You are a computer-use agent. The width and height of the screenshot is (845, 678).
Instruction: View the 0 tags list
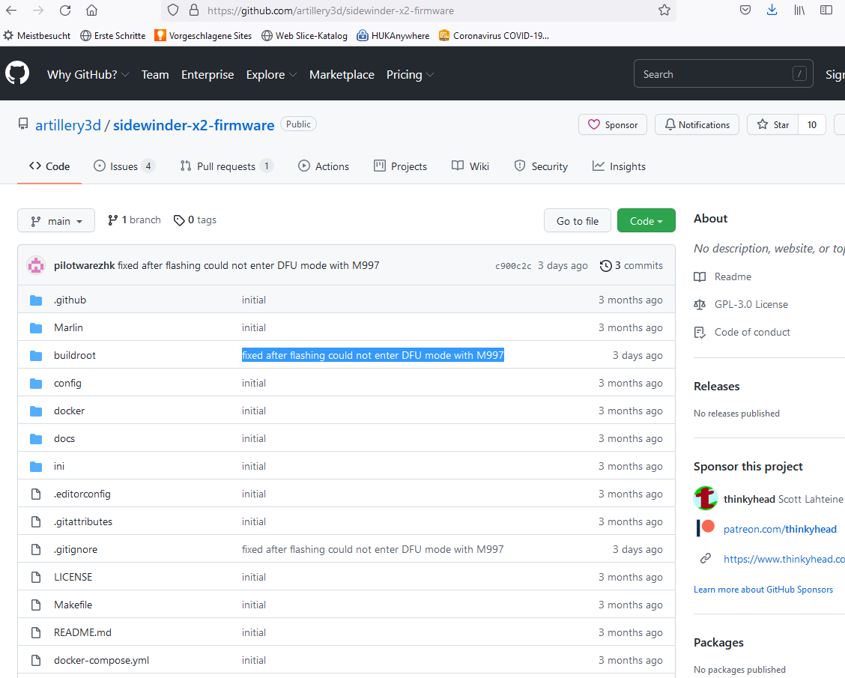[195, 220]
